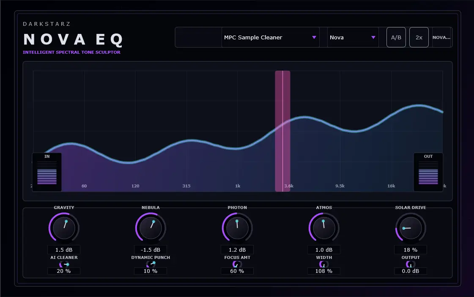Click the Solar Drive knob
Viewport: 474px width, 297px height.
coord(411,228)
